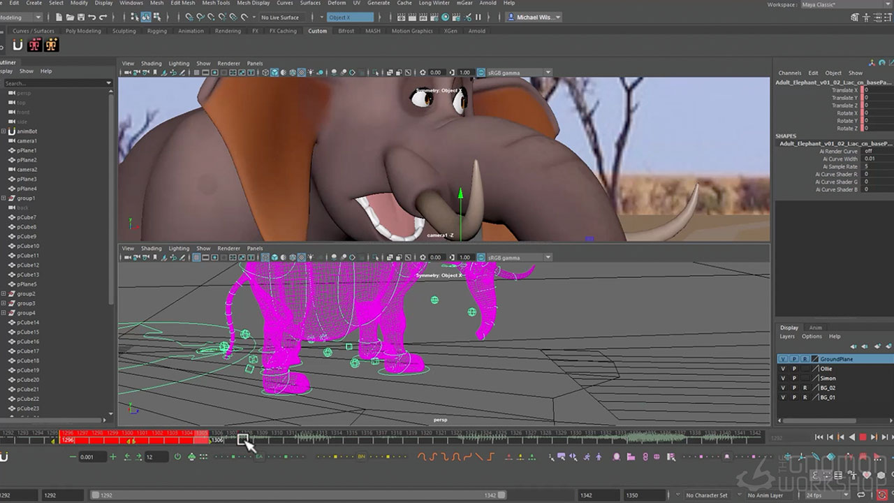Click the animBot magnet shelf icon
Screen dimensions: 894x503
point(17,45)
